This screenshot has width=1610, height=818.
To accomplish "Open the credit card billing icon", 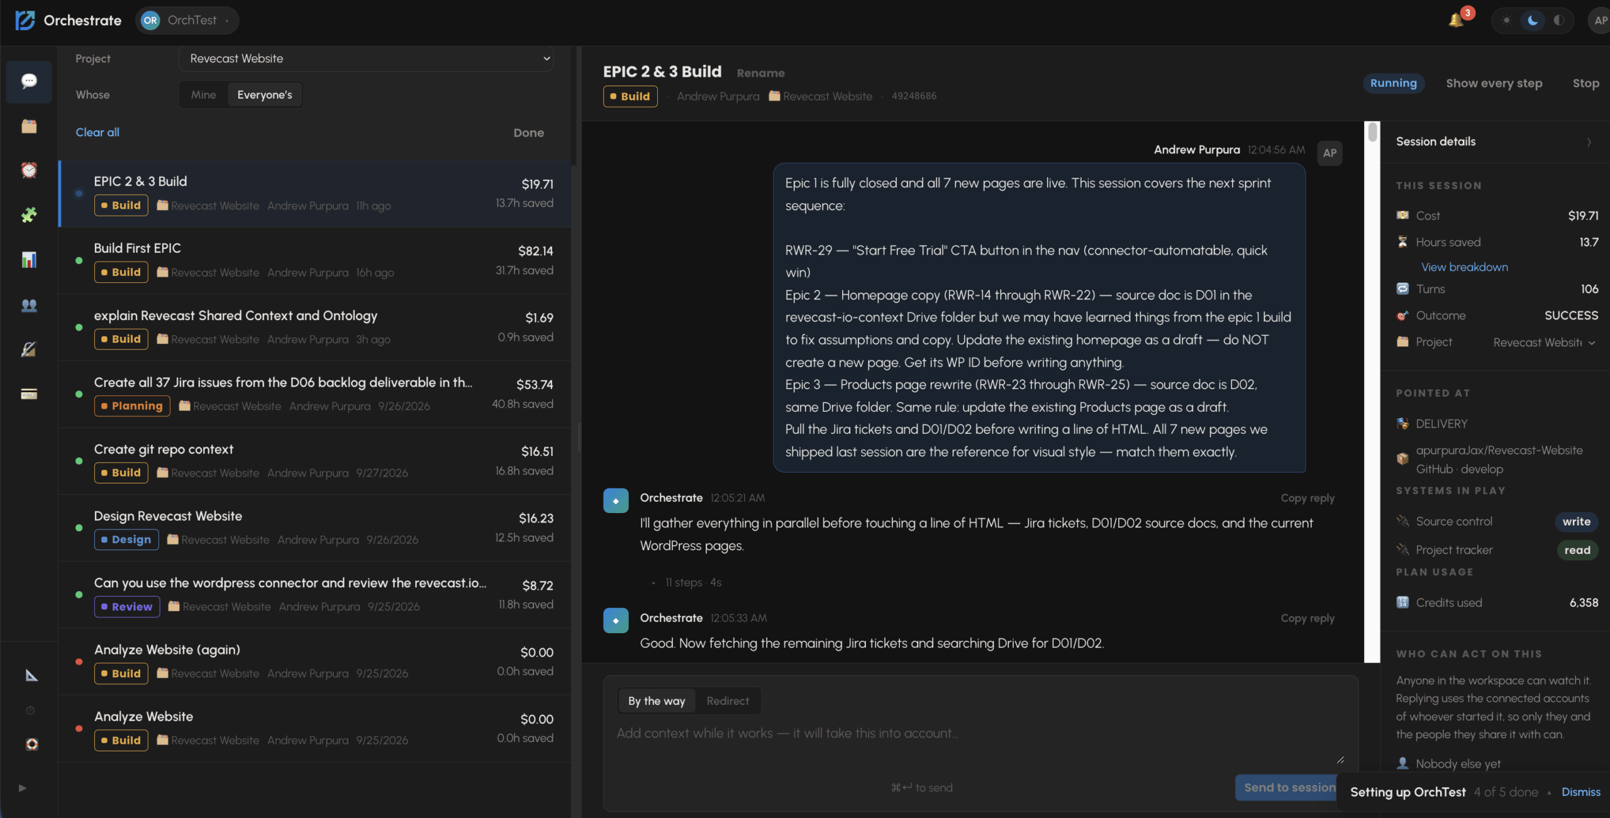I will 29,394.
